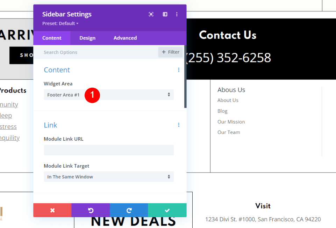Click into the Module Link URL field

coord(108,150)
